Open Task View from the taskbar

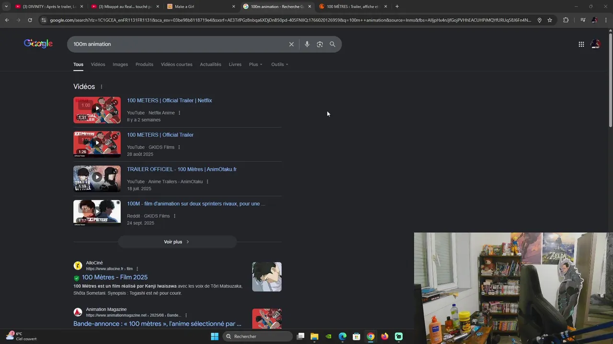click(x=300, y=336)
